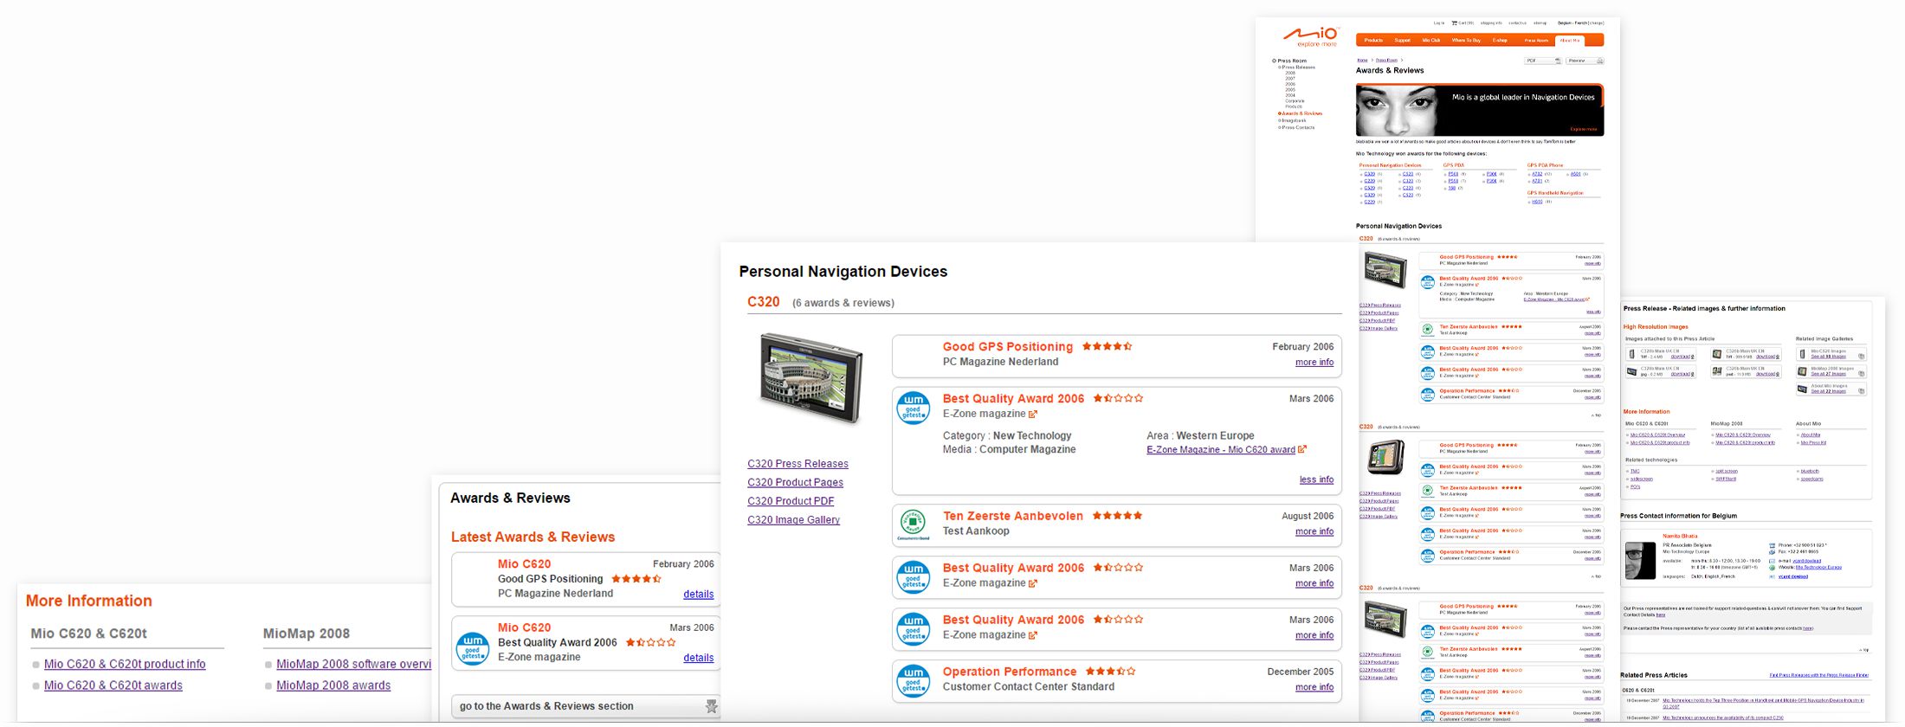Click the speedcams related technology link
Viewport: 1905px width, 727px height.
1812,479
